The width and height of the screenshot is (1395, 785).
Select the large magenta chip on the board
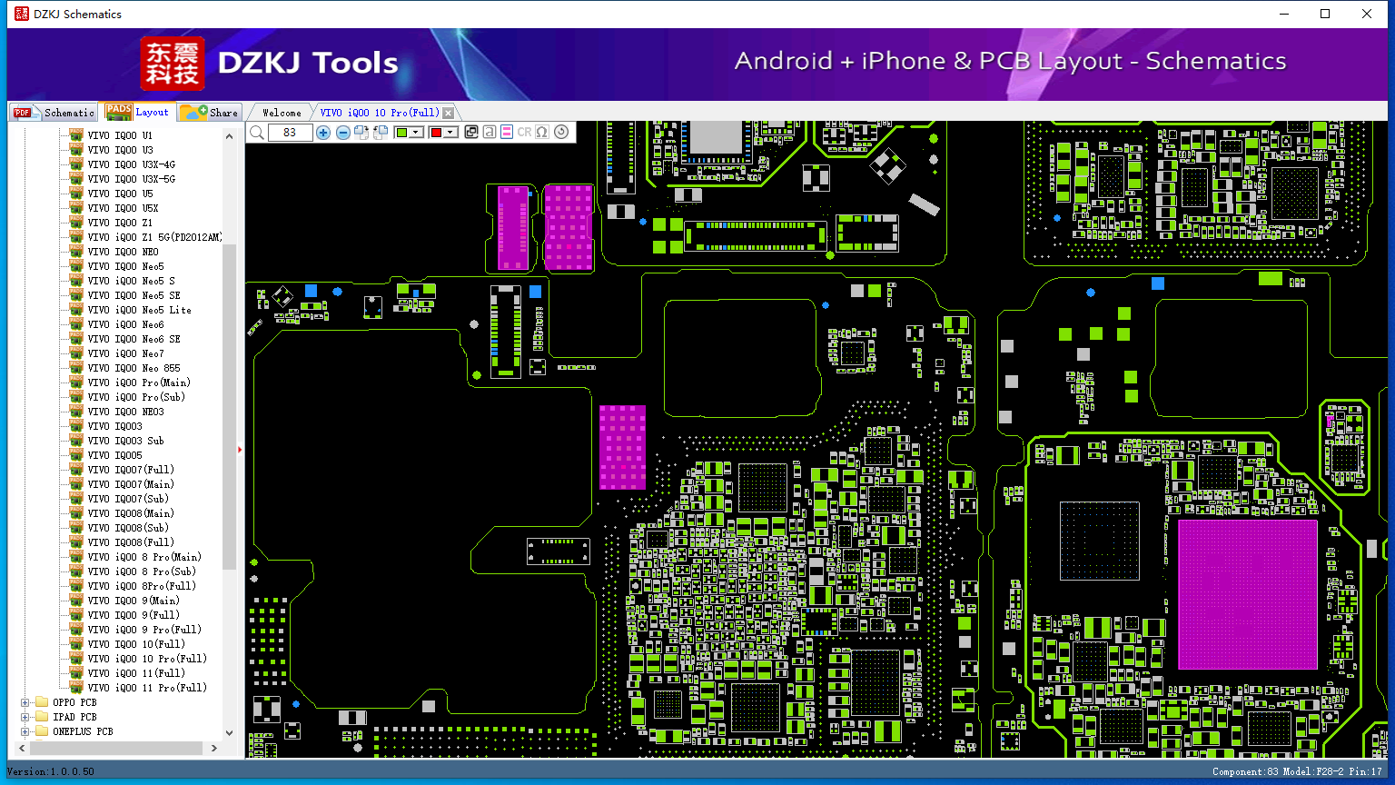click(1248, 594)
